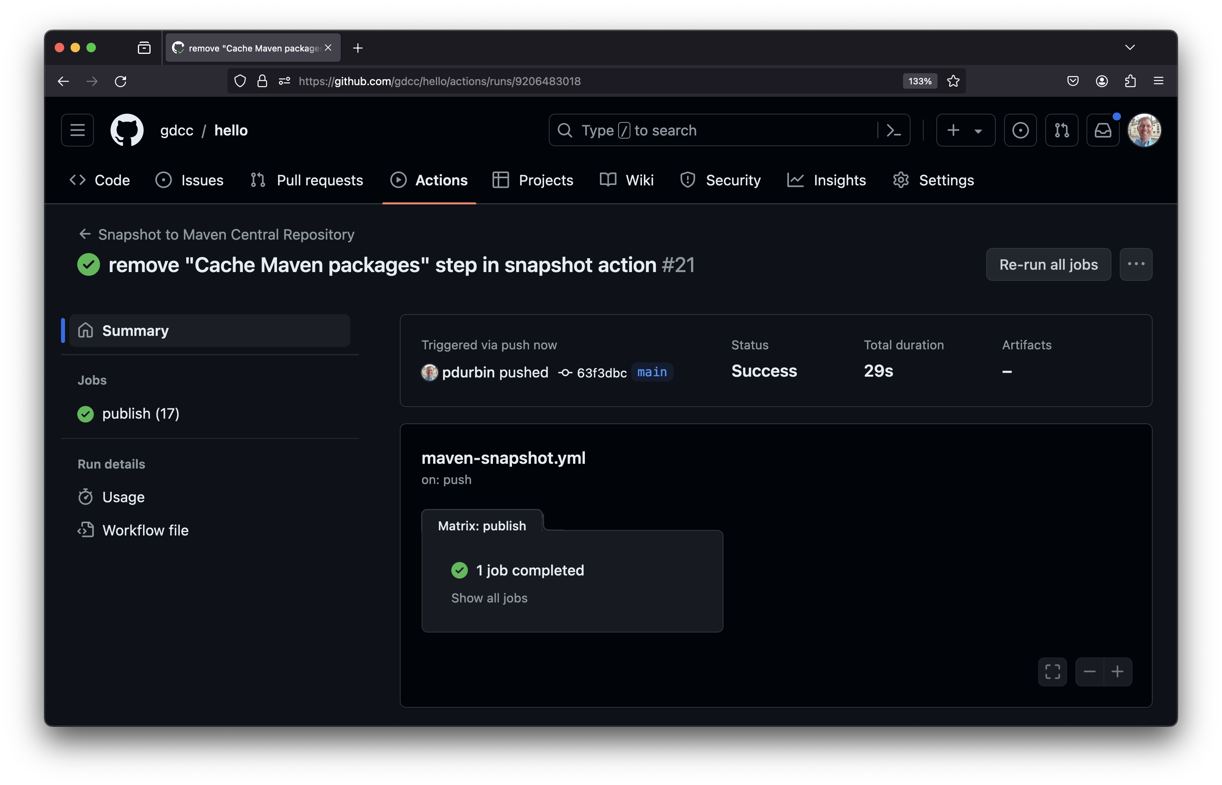Zoom in the workflow graph
Screen dimensions: 1222x785
[x=1117, y=671]
